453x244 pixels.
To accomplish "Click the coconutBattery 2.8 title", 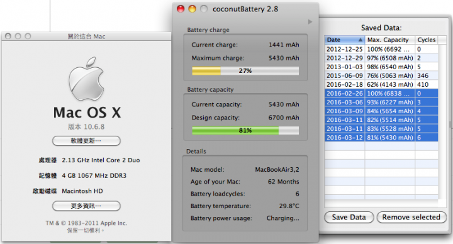I will (x=245, y=9).
